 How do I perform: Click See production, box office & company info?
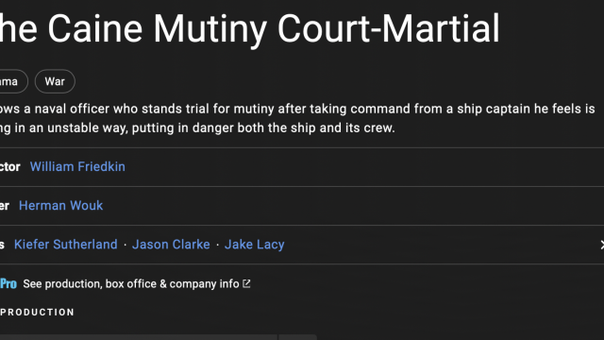click(x=131, y=283)
